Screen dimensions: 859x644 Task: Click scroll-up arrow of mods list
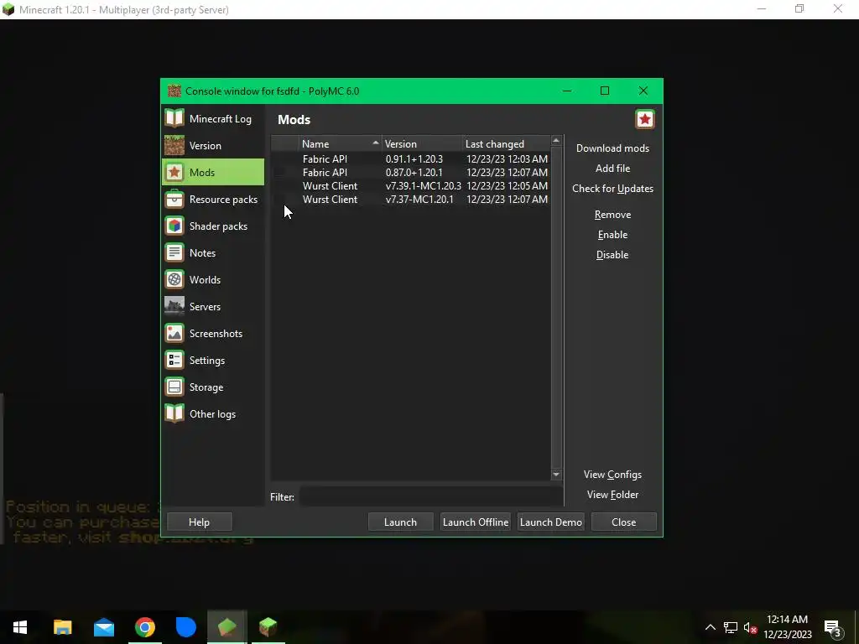(556, 141)
